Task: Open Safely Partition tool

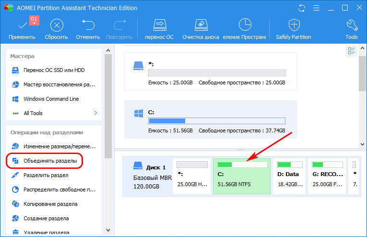Action: [294, 30]
